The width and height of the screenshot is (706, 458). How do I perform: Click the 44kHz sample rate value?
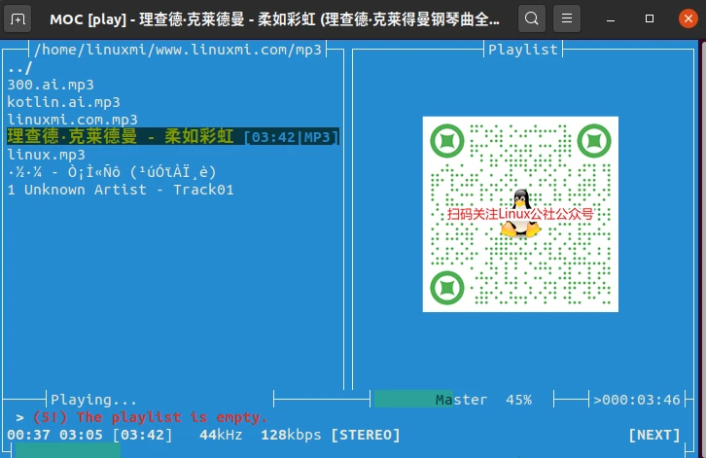pyautogui.click(x=221, y=435)
